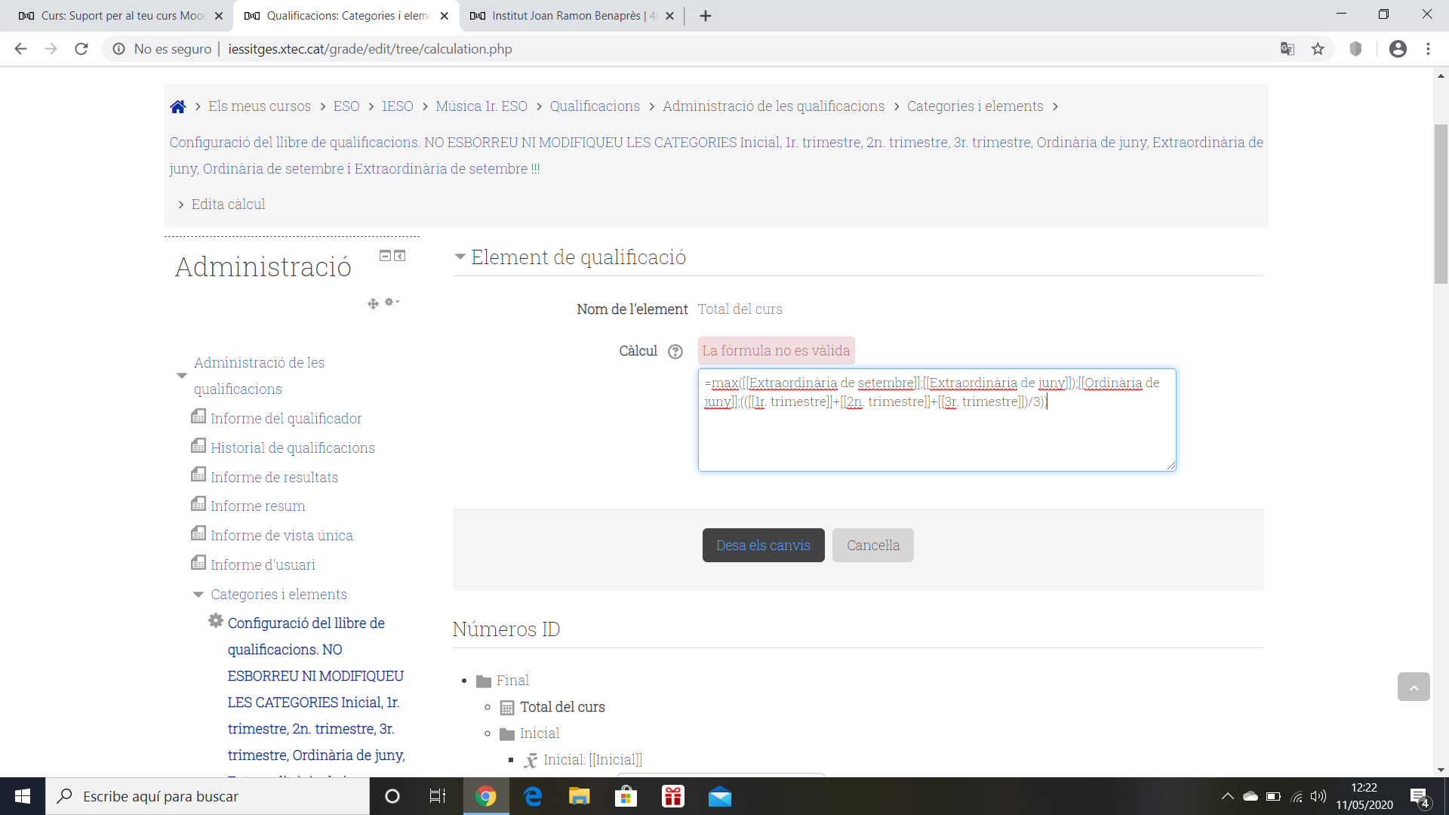The height and width of the screenshot is (815, 1449).
Task: Open Historial de qualificacions link
Action: 293,448
